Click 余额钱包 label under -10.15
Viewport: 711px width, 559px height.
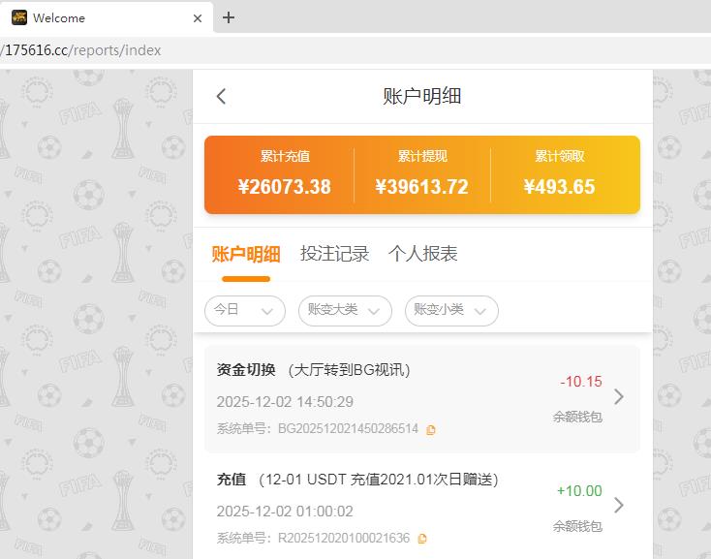click(x=577, y=417)
